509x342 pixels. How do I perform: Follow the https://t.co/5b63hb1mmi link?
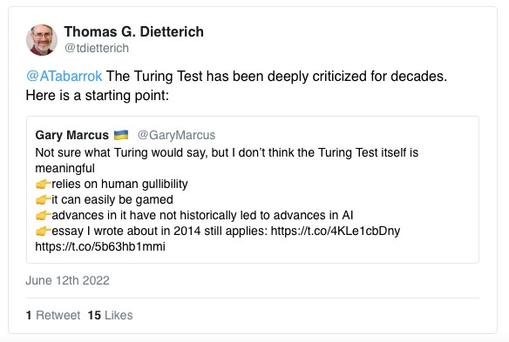tap(100, 246)
